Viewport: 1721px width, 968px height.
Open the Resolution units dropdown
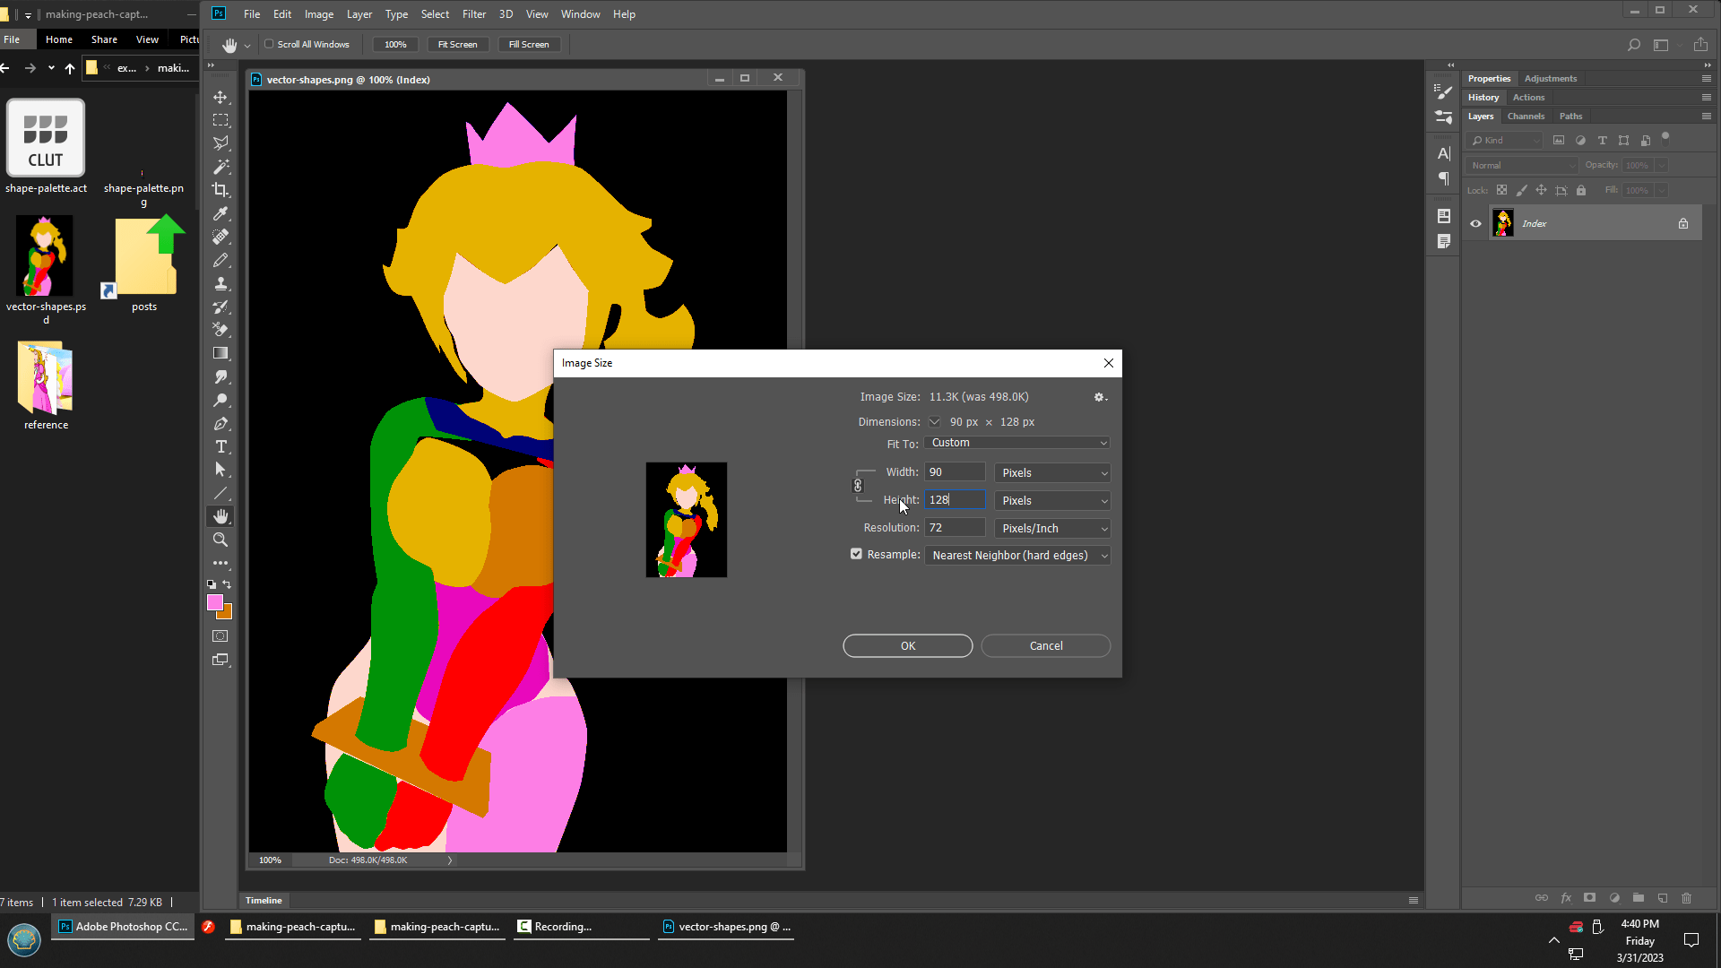pyautogui.click(x=1052, y=529)
